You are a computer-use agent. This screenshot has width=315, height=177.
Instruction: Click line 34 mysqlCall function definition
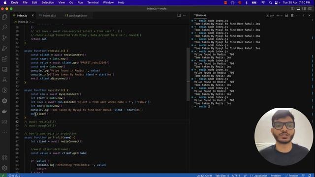coord(46,90)
